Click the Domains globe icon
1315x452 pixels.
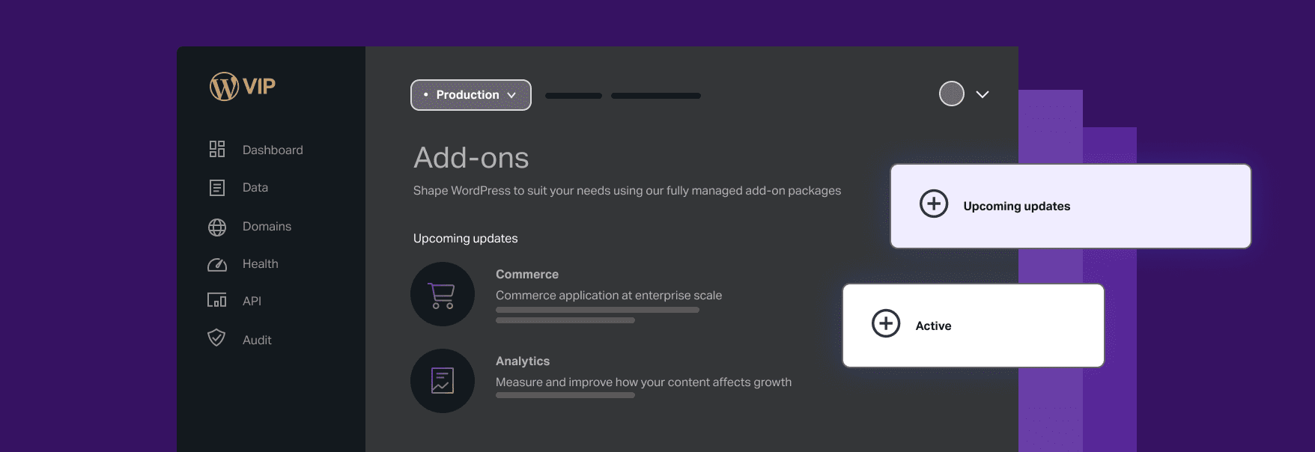[x=217, y=227]
